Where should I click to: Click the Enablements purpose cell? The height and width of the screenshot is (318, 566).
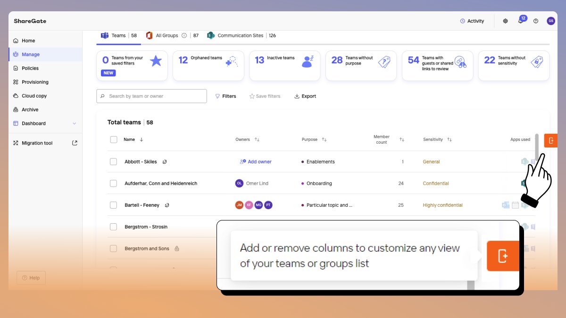(x=318, y=162)
